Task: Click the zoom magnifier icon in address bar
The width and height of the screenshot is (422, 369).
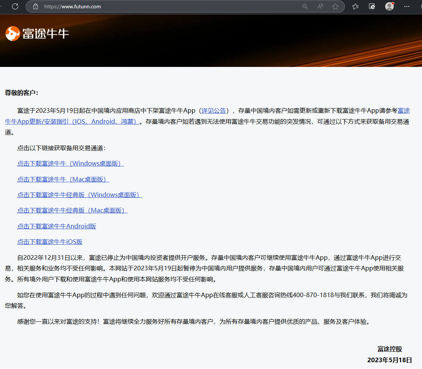Action: pos(305,6)
